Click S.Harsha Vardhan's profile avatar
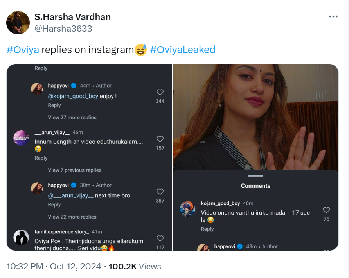Screen dimensions: 349x278 (18, 23)
